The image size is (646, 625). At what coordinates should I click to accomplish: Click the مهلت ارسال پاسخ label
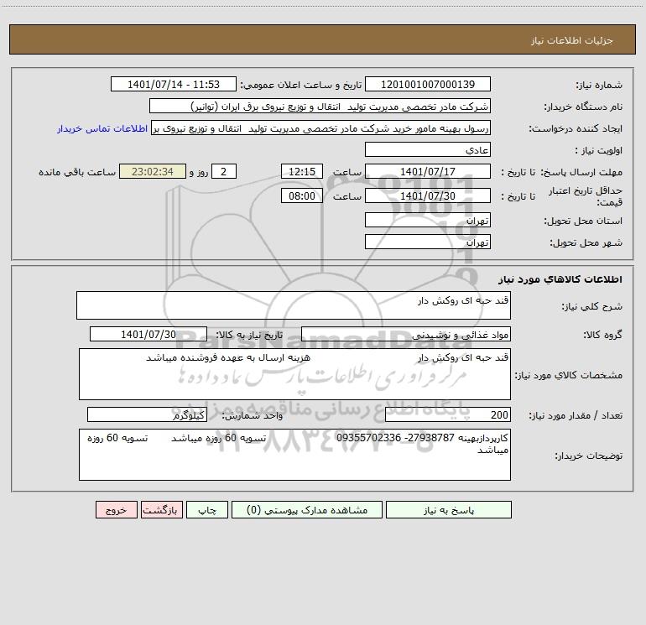point(581,172)
